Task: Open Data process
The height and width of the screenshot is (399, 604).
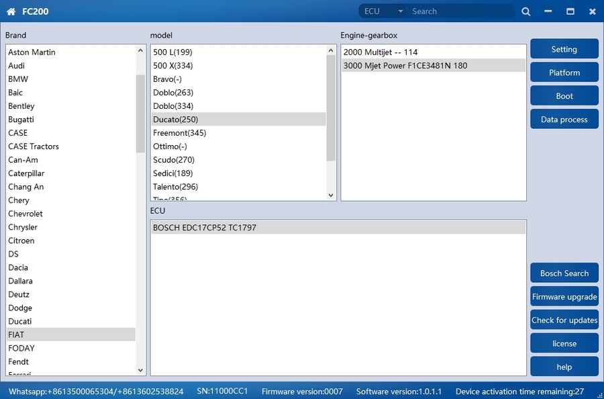Action: (x=564, y=120)
